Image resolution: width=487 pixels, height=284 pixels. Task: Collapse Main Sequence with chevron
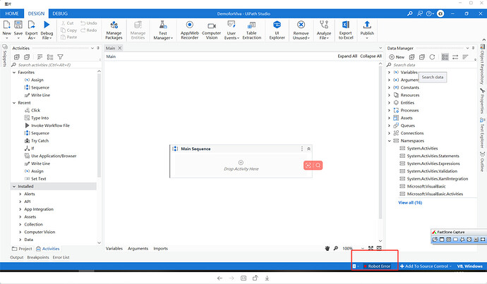click(x=308, y=149)
